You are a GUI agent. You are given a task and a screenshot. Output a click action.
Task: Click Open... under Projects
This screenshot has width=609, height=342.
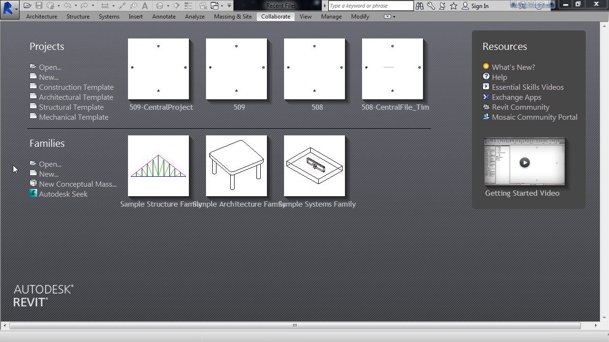pos(50,67)
